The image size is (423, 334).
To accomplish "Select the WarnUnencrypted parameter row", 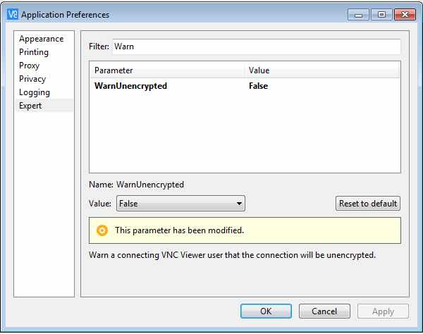I will click(x=245, y=86).
